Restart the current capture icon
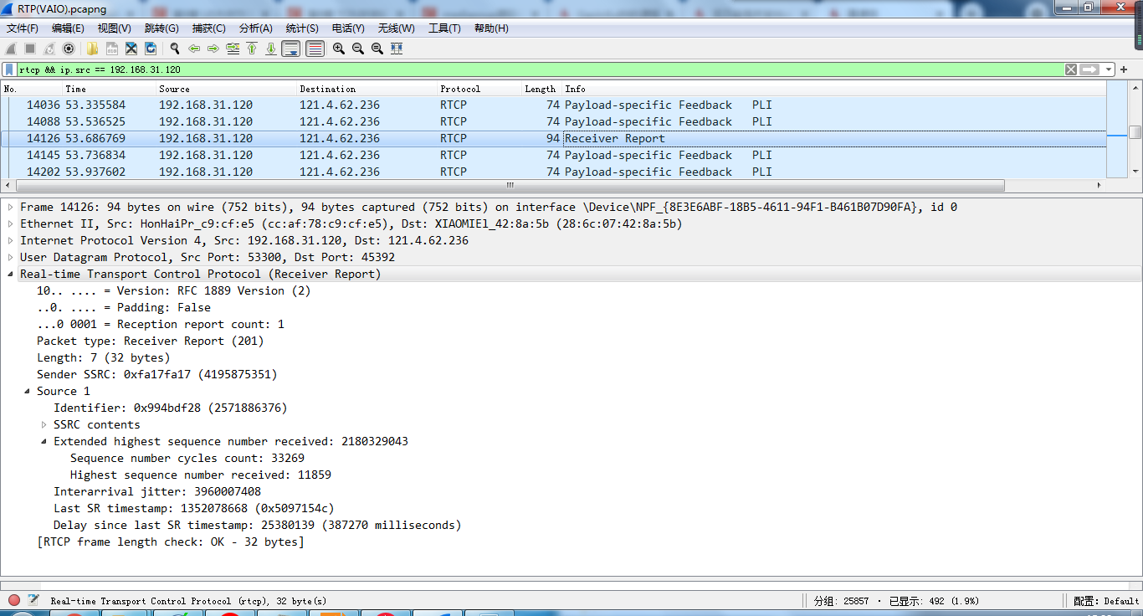This screenshot has height=616, width=1143. pos(49,49)
